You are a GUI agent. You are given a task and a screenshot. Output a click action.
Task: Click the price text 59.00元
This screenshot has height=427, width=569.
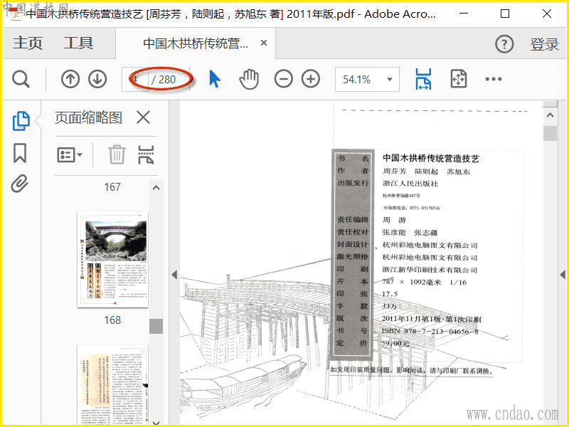tap(395, 343)
